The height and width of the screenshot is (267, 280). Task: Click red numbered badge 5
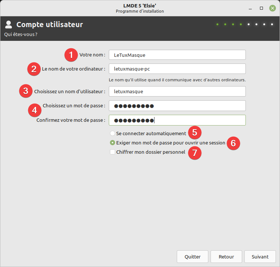click(195, 132)
